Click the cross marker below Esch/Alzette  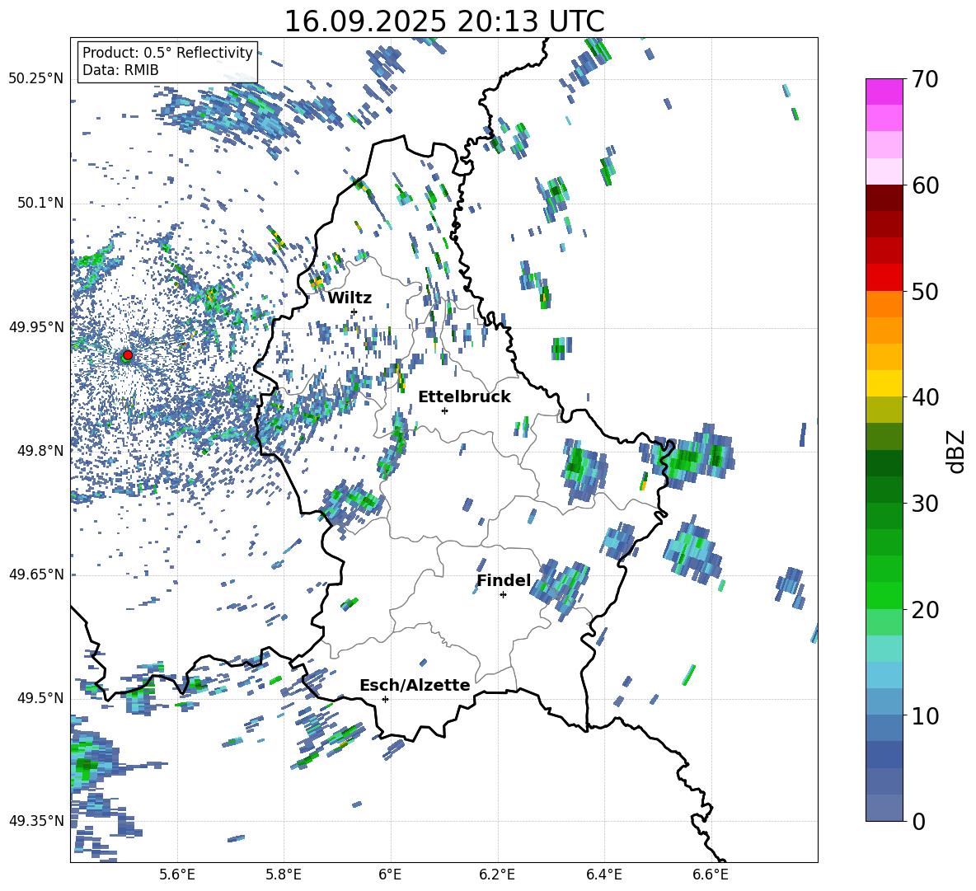385,699
